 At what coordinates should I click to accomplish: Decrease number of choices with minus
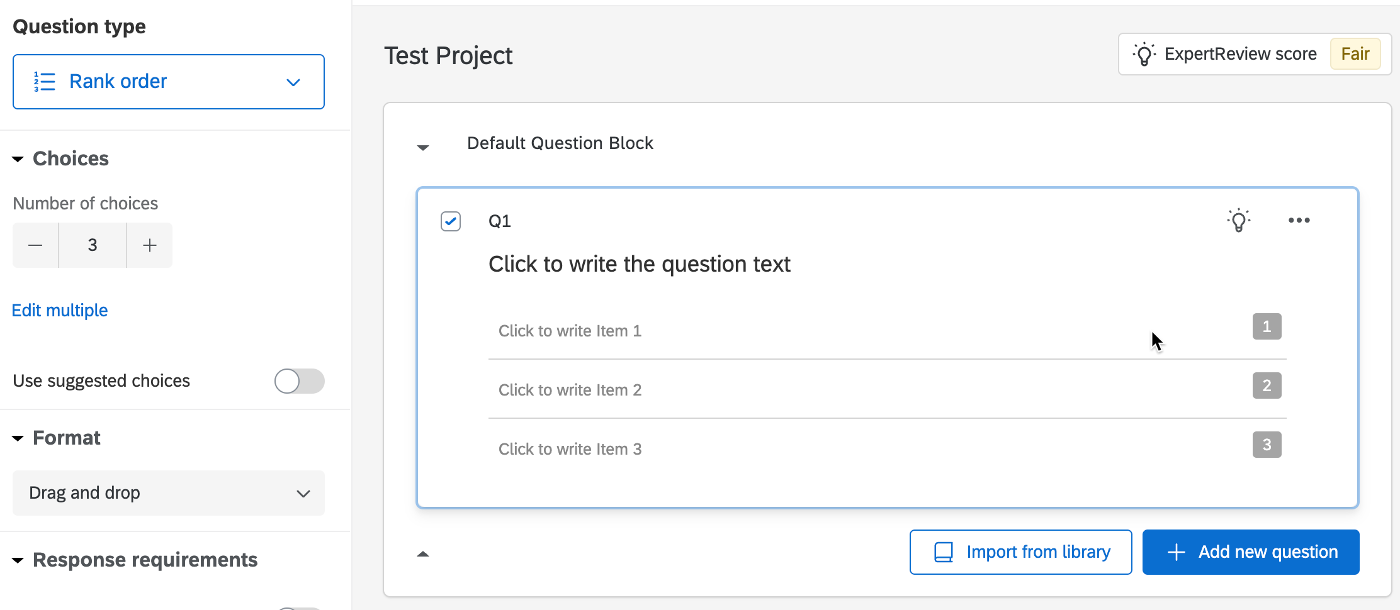tap(35, 245)
